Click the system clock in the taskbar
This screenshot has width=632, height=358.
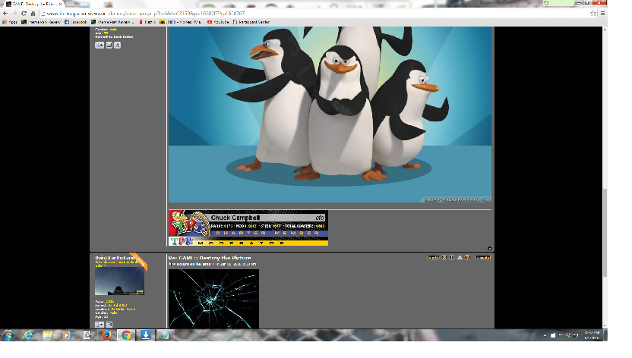pos(592,335)
